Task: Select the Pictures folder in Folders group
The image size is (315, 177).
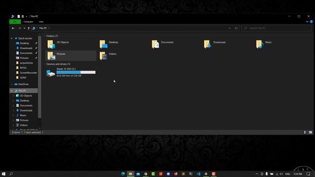Action: 71,56
